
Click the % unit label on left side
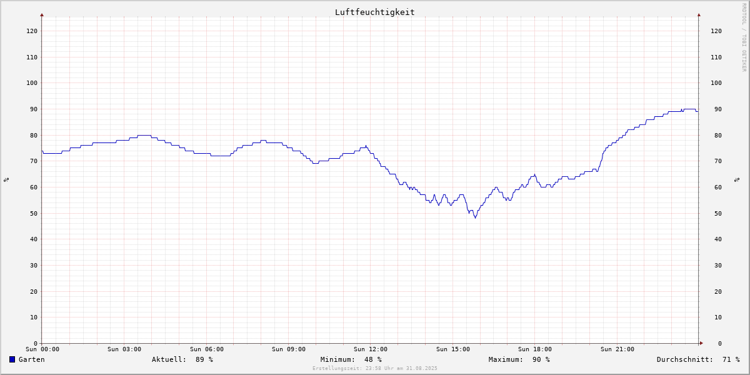pyautogui.click(x=6, y=180)
